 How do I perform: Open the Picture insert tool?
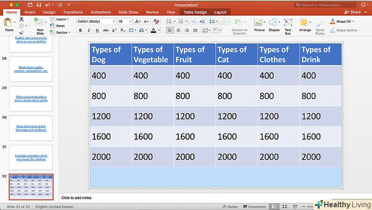point(259,24)
